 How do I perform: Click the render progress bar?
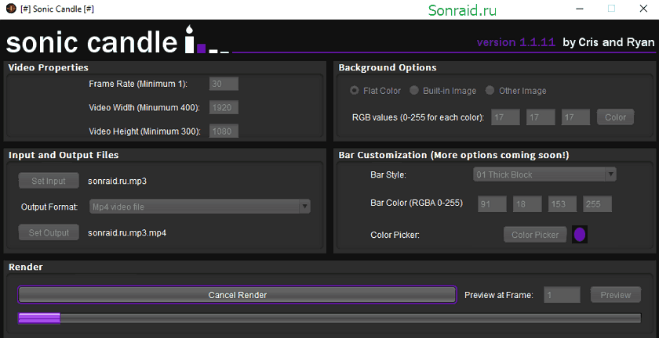click(329, 318)
